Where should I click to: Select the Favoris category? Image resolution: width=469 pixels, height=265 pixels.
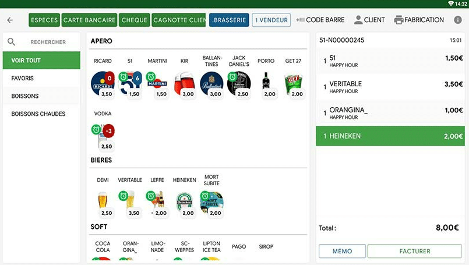(41, 78)
